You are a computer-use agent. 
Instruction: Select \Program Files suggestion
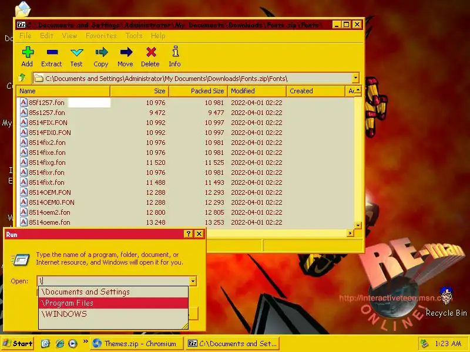(113, 303)
